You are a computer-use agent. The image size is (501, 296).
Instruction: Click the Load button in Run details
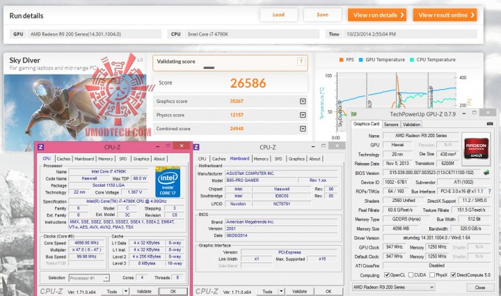(x=278, y=15)
